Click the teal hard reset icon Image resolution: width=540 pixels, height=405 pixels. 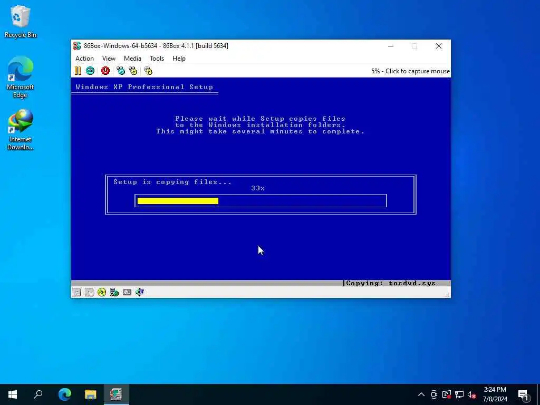[90, 71]
